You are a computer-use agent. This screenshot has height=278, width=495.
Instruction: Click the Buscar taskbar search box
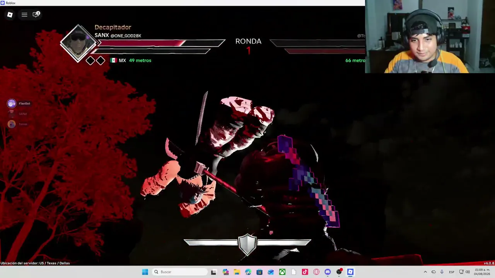tap(180, 272)
